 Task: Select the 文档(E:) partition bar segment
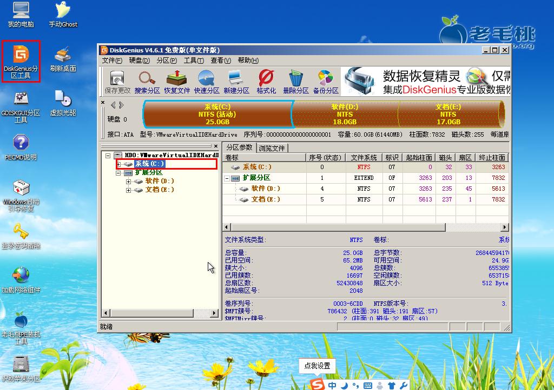coord(448,114)
